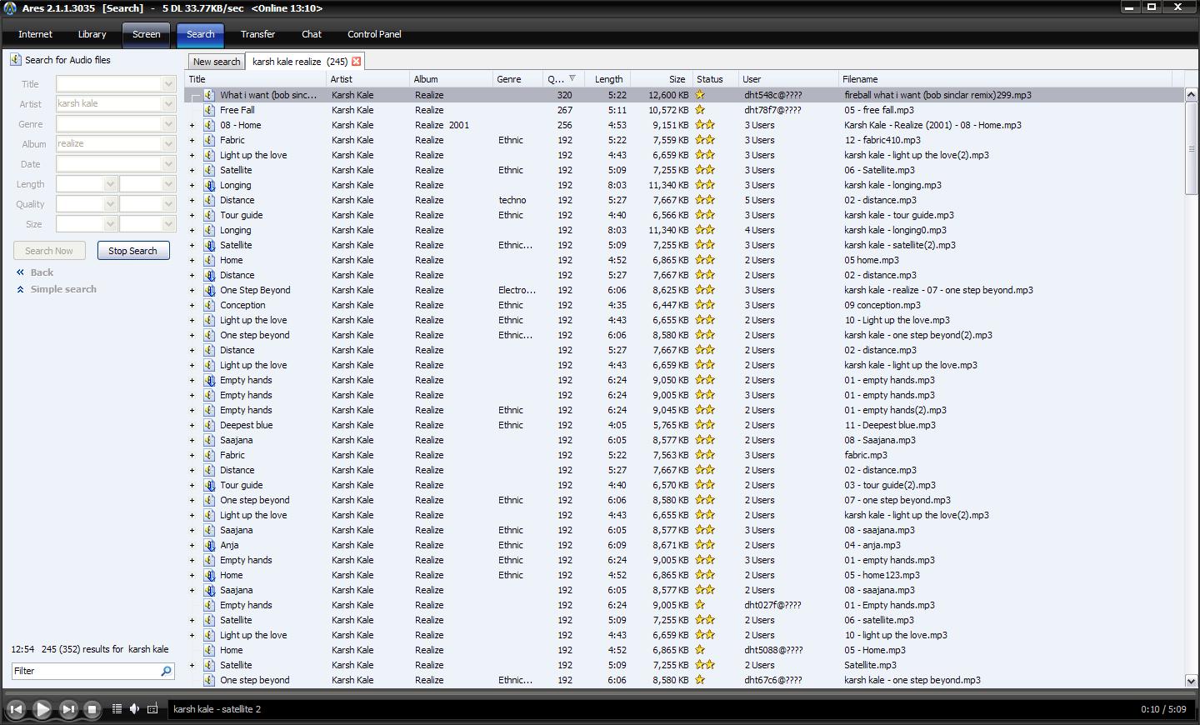The image size is (1200, 725).
Task: Click the Simple search link
Action: (63, 289)
